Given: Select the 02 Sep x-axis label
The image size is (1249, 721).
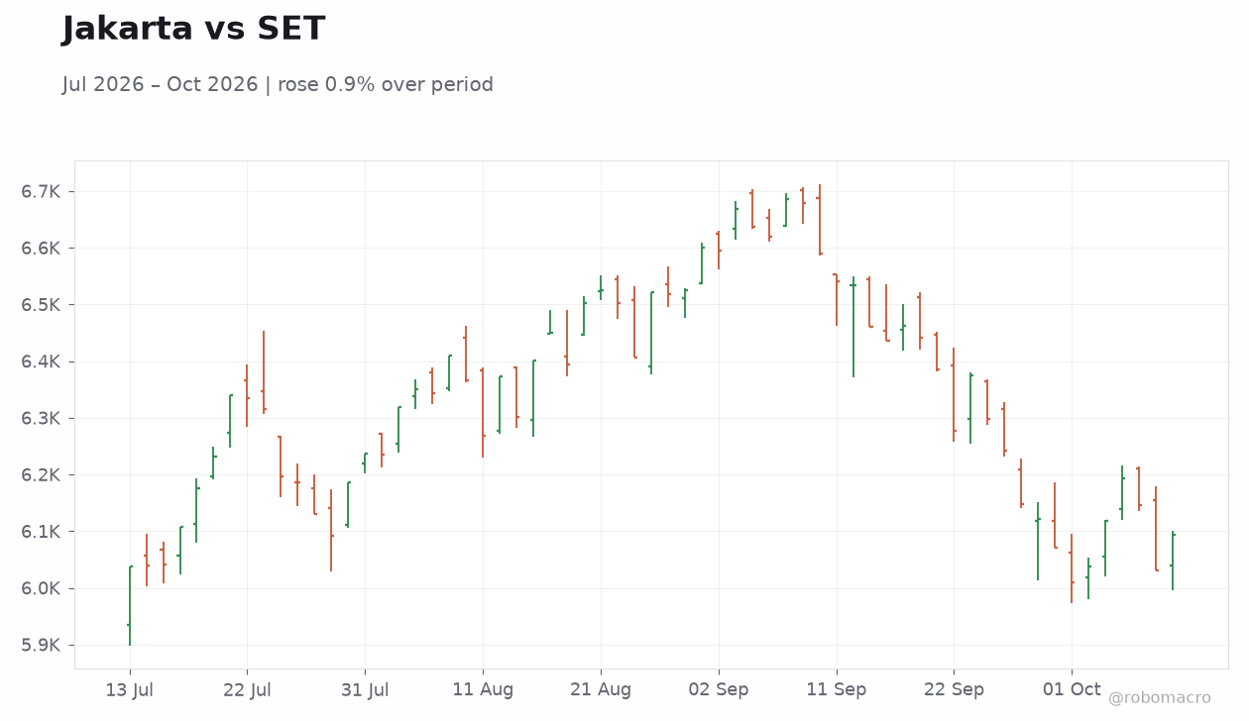Looking at the screenshot, I should click(x=719, y=690).
